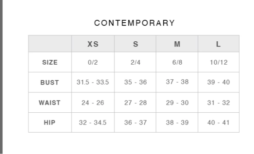Click the WAIST row label
The image size is (254, 154).
(50, 103)
